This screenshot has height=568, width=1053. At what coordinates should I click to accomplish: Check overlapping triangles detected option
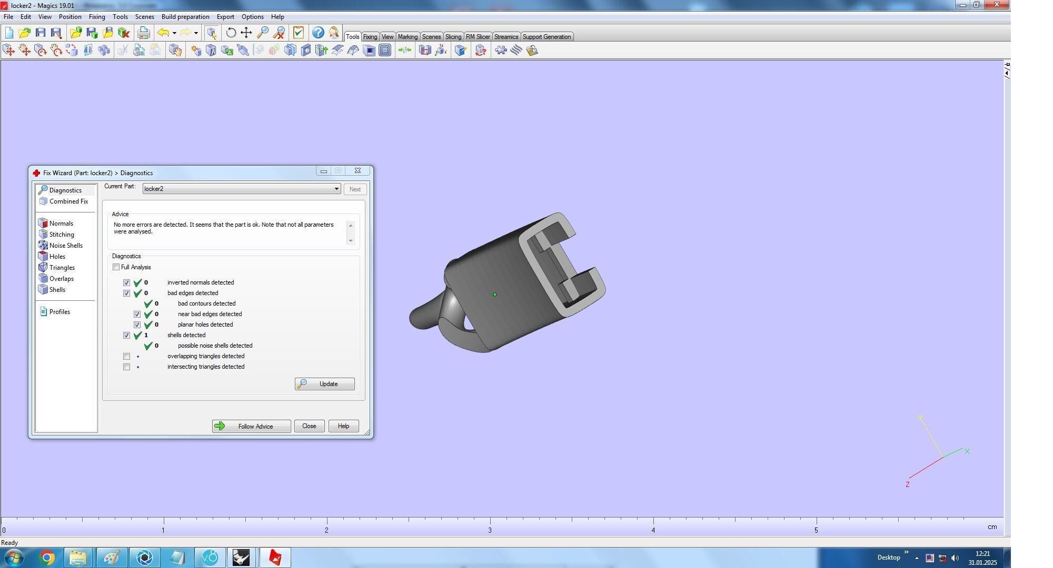coord(126,357)
